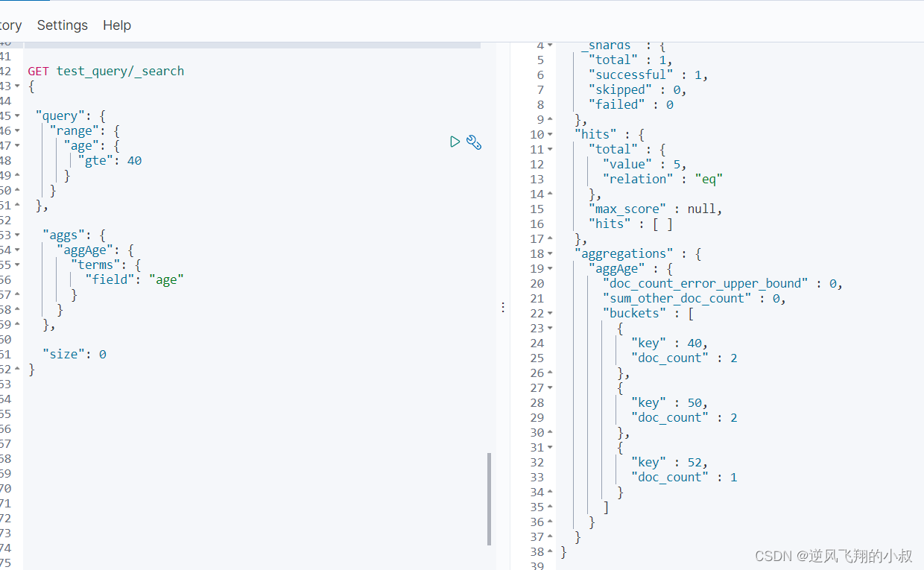Collapse the first bucket with key 40

tap(550, 329)
